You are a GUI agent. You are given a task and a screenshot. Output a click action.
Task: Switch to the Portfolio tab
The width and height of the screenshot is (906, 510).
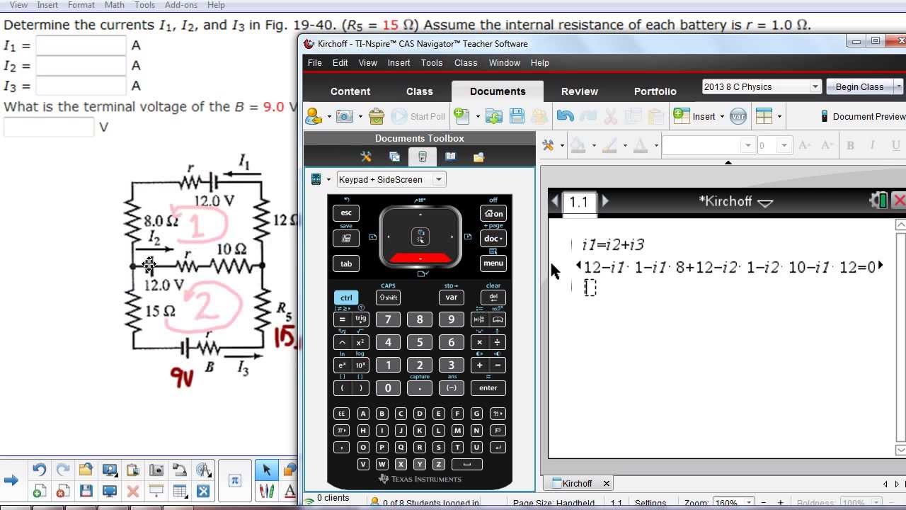coord(655,91)
